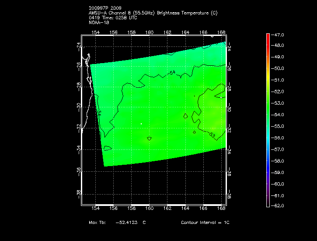The image size is (317, 241).
Task: Click the '-59.0' colorbar label
Action: click(277, 172)
